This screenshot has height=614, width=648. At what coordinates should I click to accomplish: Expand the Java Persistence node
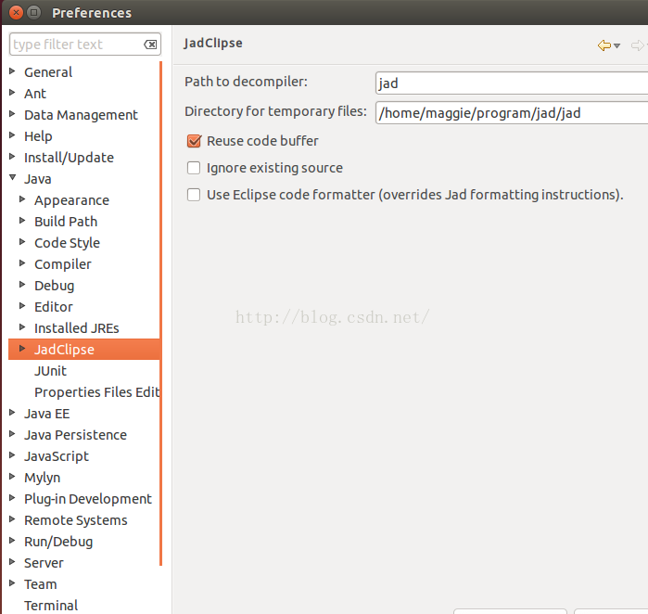tap(12, 434)
